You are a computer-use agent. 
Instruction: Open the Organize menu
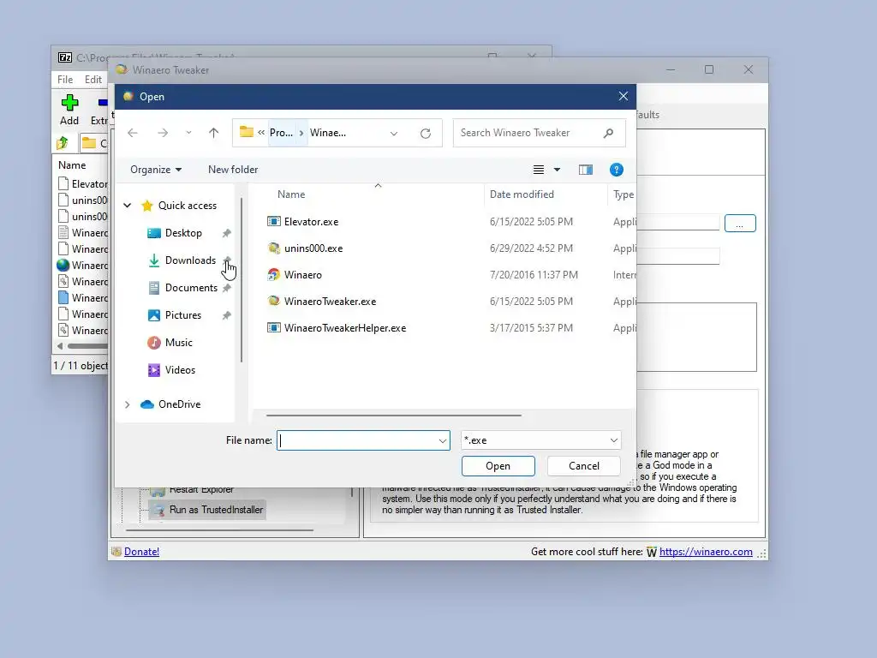156,170
